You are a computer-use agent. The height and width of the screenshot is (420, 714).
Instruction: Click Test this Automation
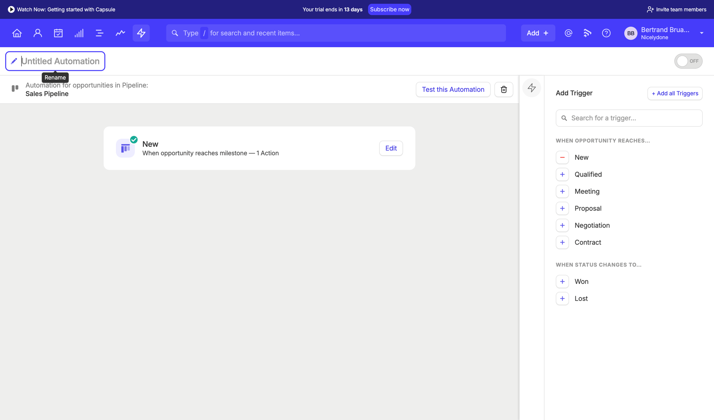(453, 89)
